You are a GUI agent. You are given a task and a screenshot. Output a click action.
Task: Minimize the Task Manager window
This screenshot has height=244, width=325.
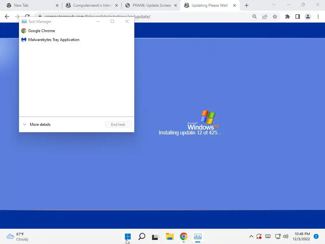point(98,21)
